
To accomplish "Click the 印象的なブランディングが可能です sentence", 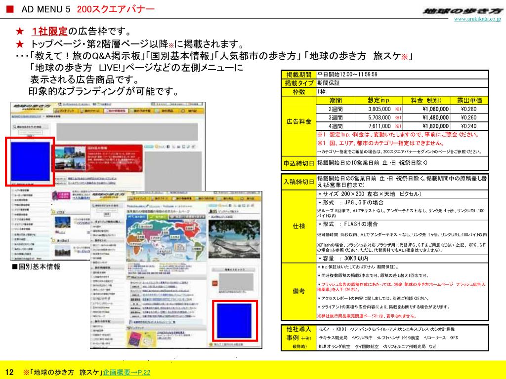I will [104, 91].
